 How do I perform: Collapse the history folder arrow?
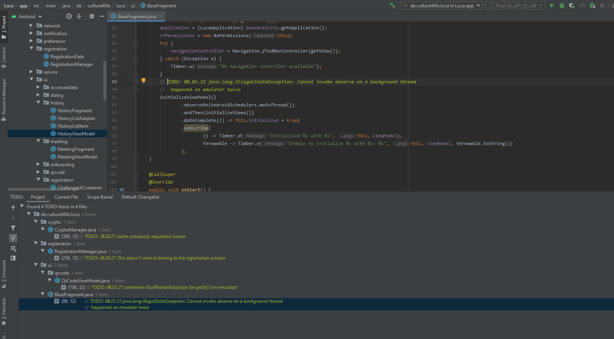[38, 103]
